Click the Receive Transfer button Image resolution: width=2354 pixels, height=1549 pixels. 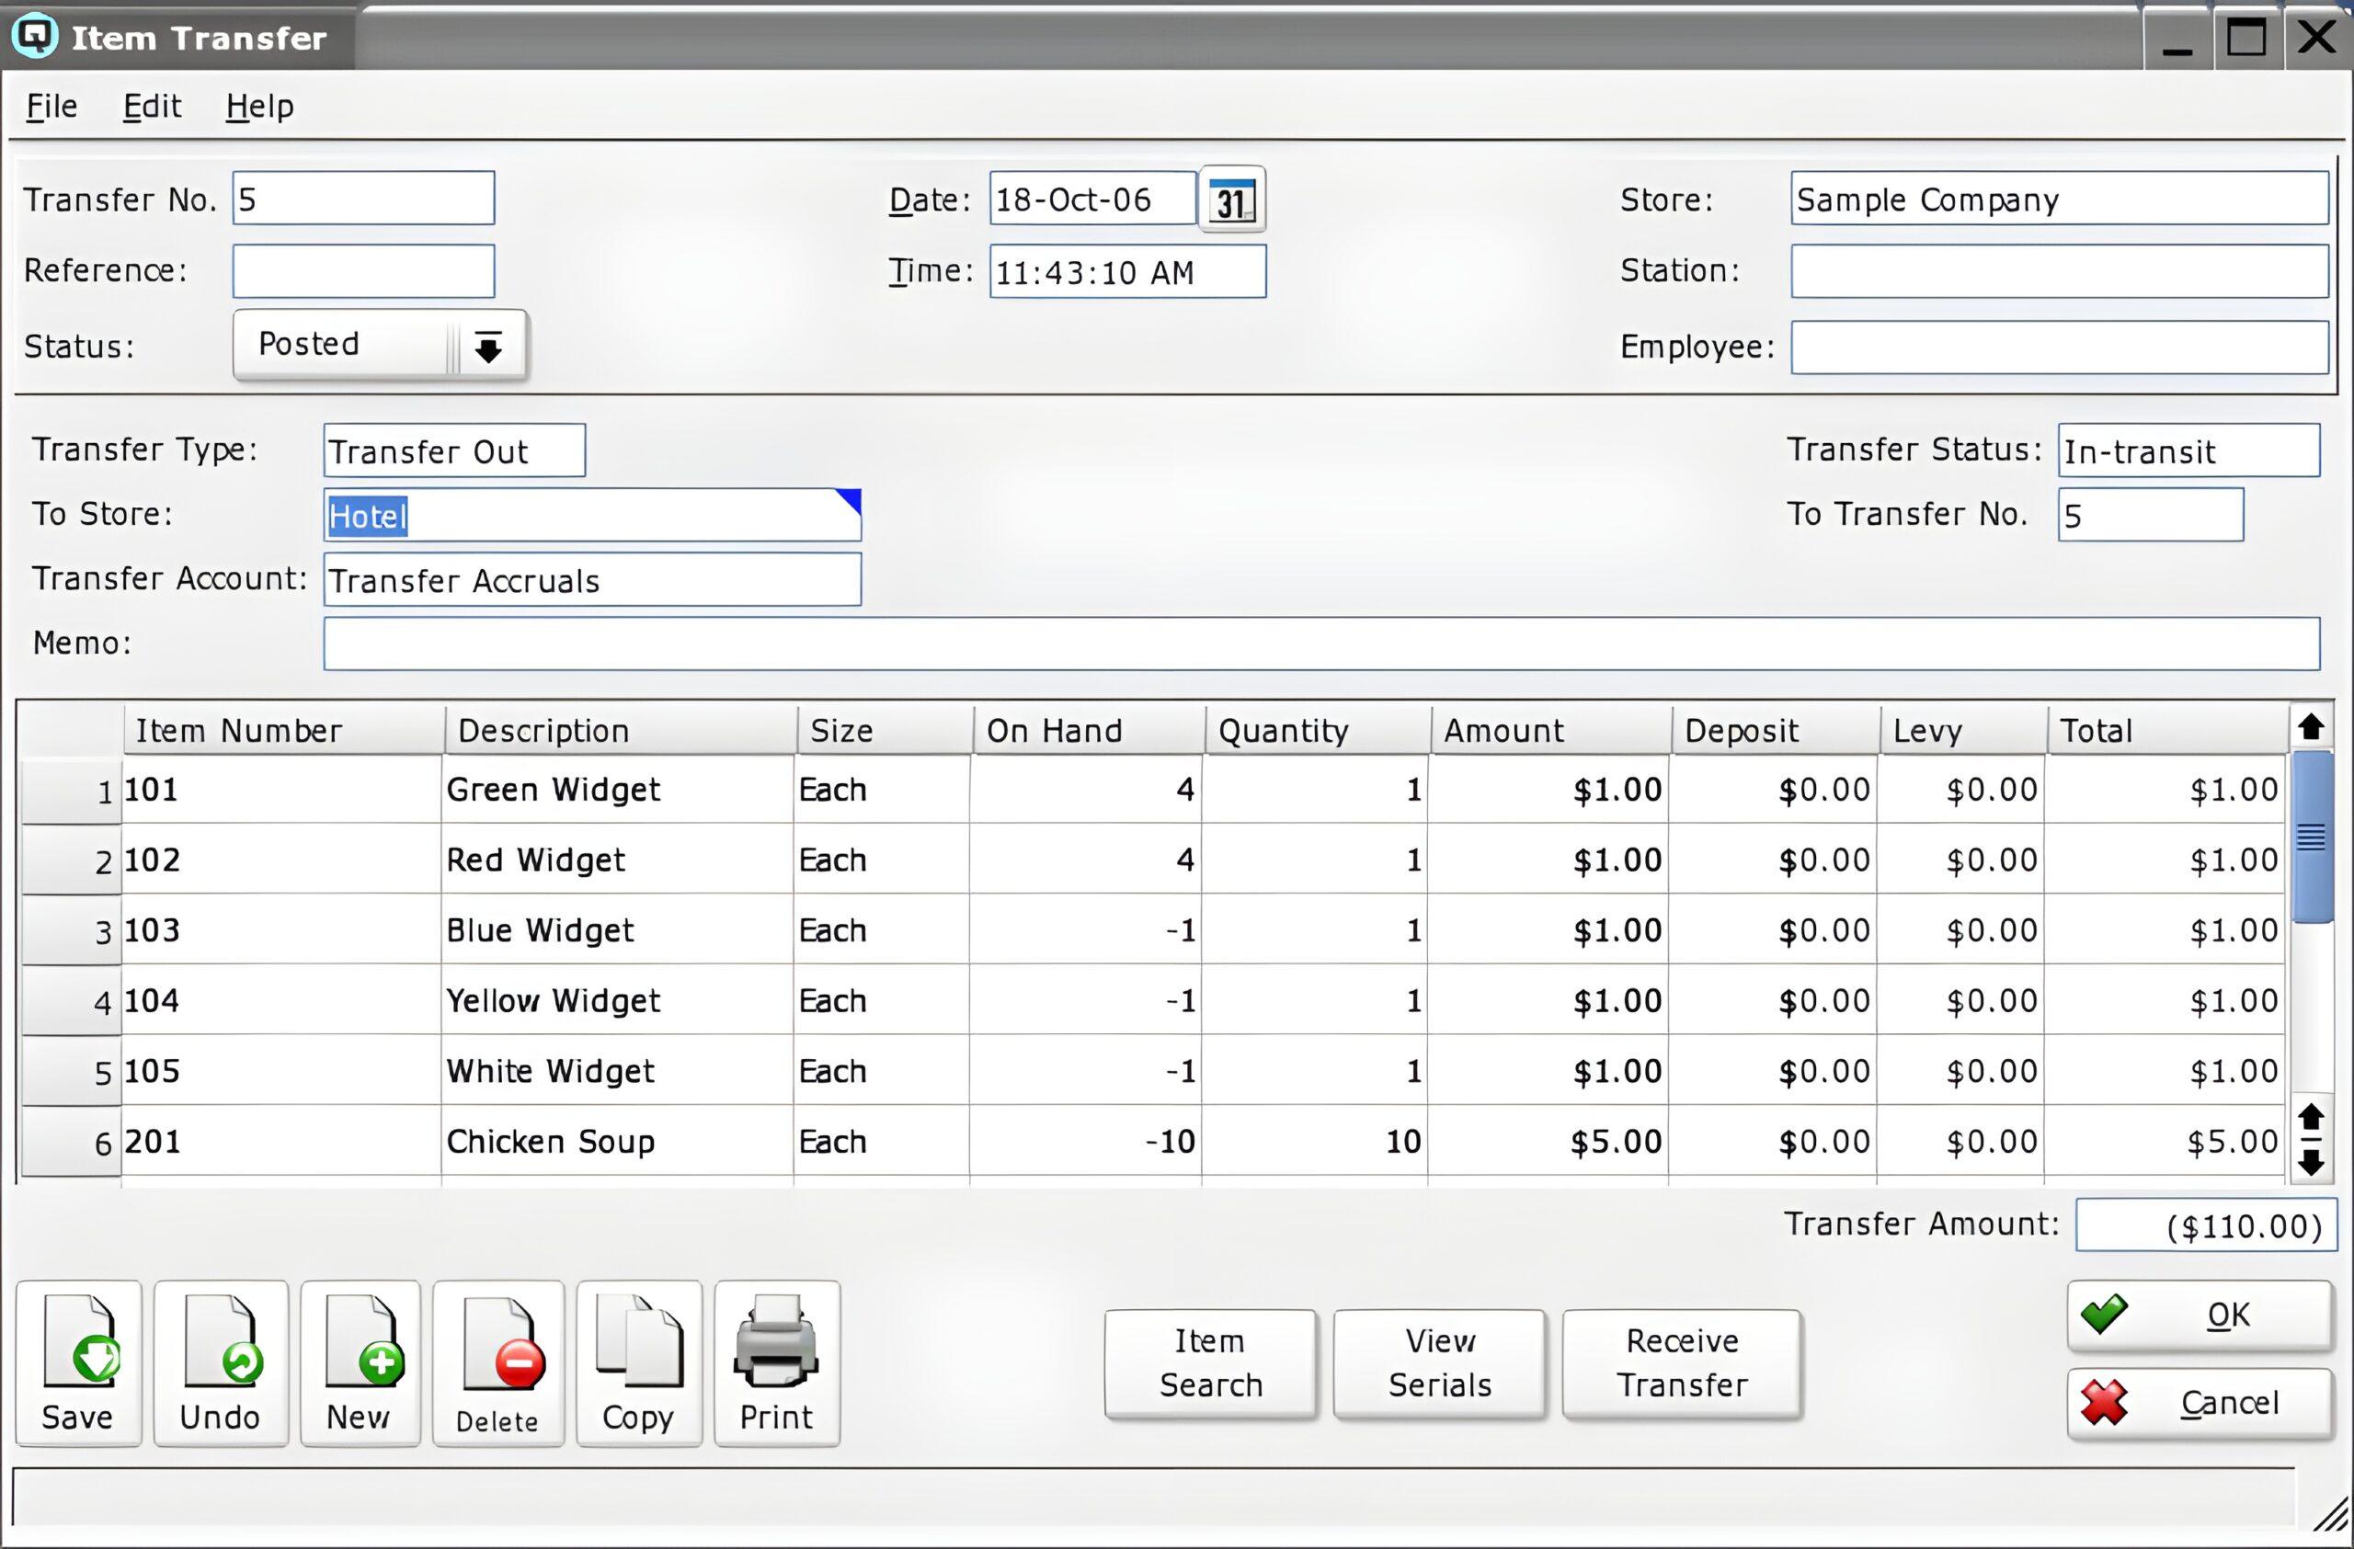[1682, 1363]
